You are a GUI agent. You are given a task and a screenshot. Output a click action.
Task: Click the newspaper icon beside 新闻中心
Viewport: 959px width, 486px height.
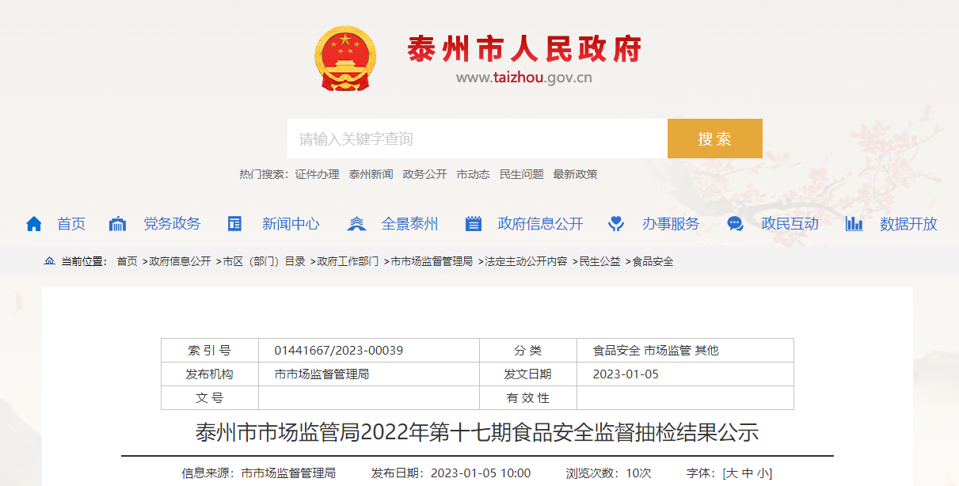tap(234, 224)
